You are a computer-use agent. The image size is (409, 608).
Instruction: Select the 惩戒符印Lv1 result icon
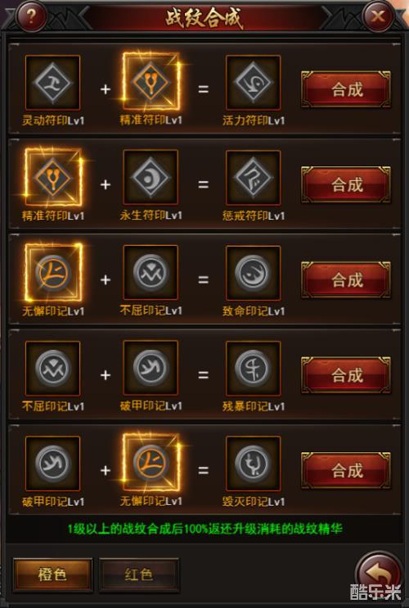(253, 177)
